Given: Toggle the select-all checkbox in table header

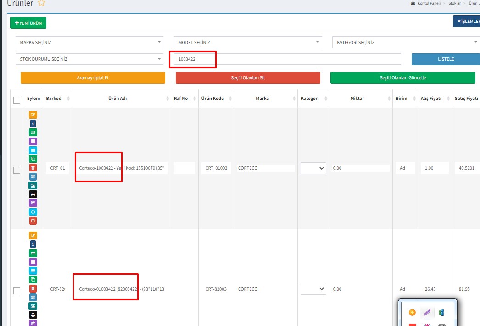Looking at the screenshot, I should (x=17, y=100).
